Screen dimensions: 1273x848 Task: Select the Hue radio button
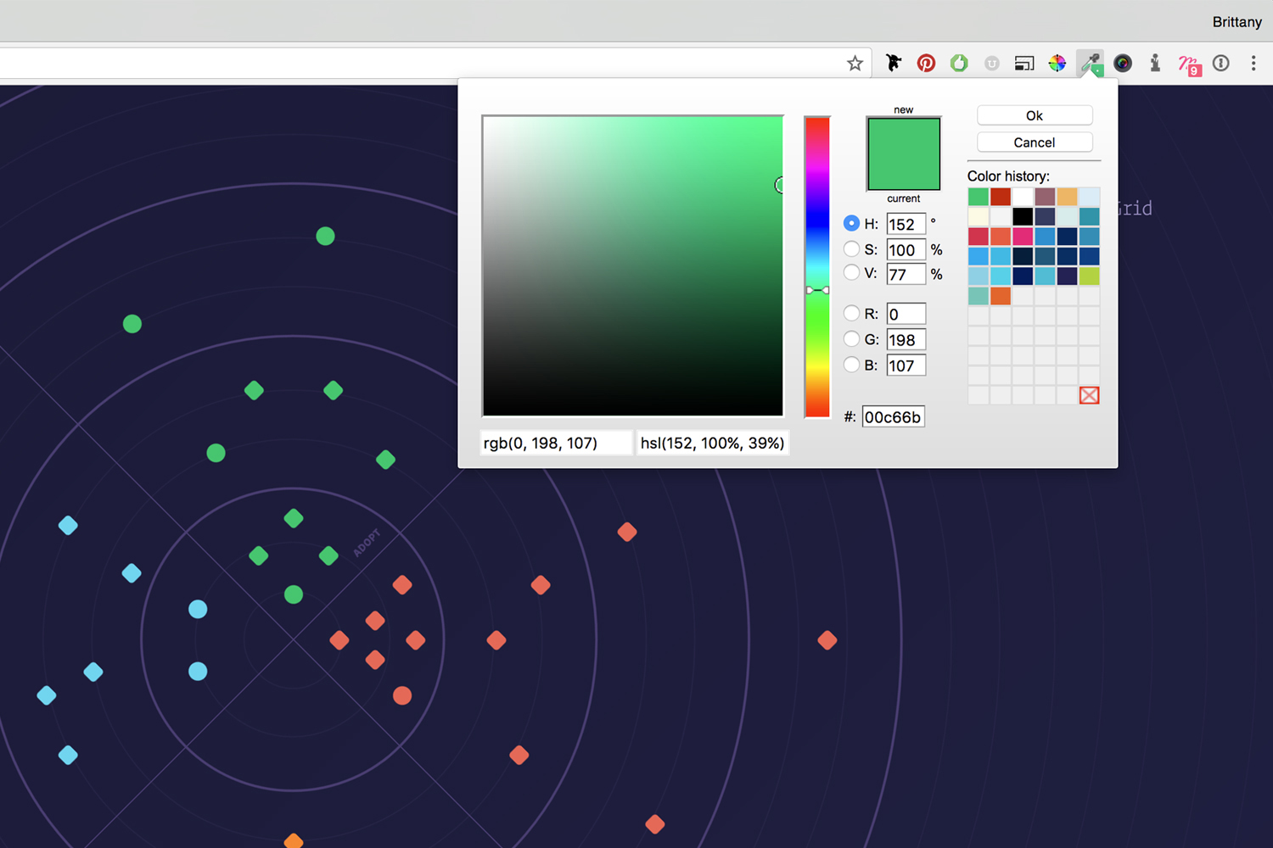click(x=851, y=223)
